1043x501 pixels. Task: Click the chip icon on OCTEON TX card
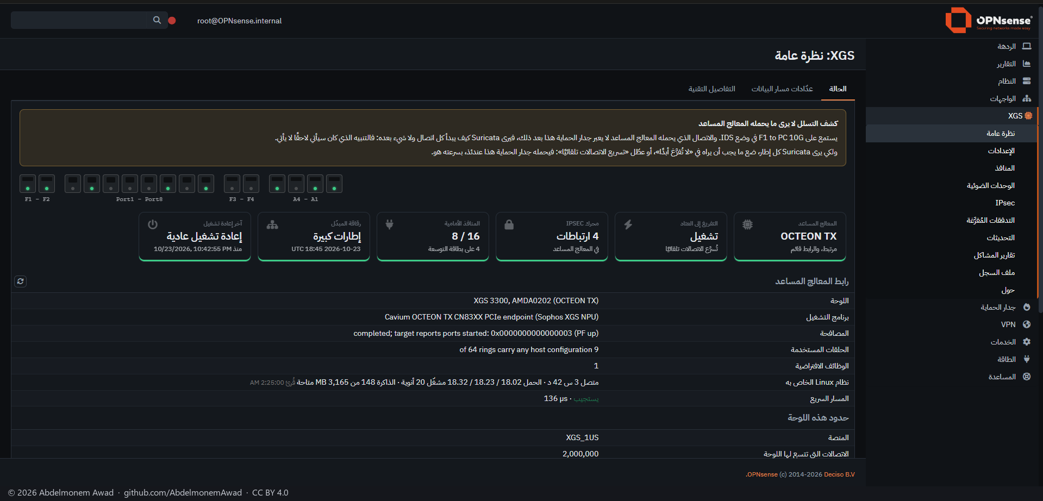pyautogui.click(x=748, y=224)
